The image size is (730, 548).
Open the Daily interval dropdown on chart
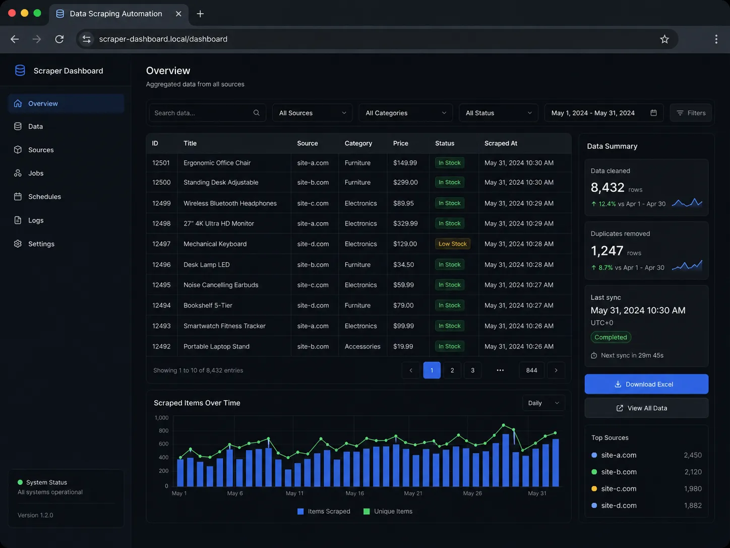(543, 403)
